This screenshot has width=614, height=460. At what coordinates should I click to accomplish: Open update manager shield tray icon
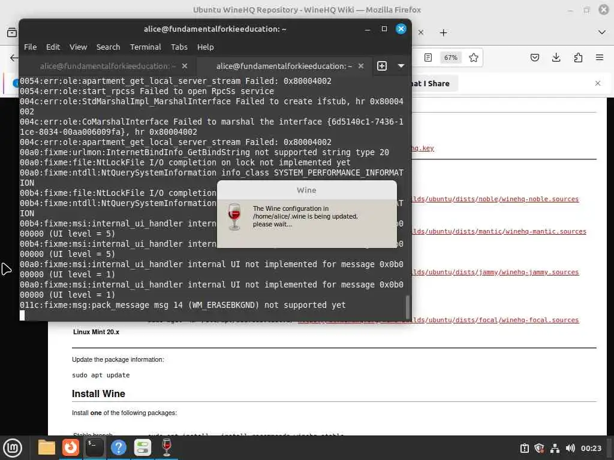(540, 448)
